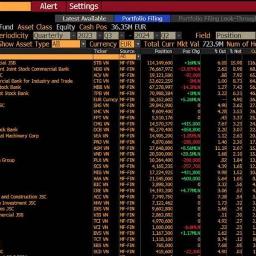Click position value 114,149,600

(x=160, y=63)
